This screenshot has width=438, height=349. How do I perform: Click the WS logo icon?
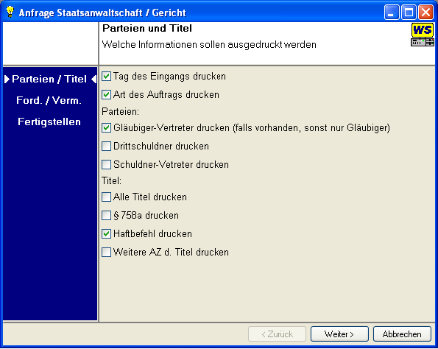[423, 35]
